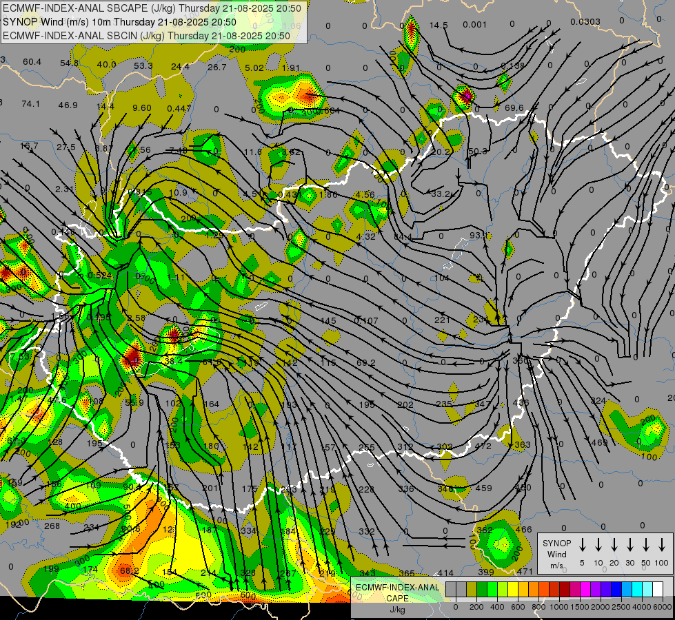Screen dimensions: 675x620
Task: Click the map value '74.1'
Action: tap(30, 104)
